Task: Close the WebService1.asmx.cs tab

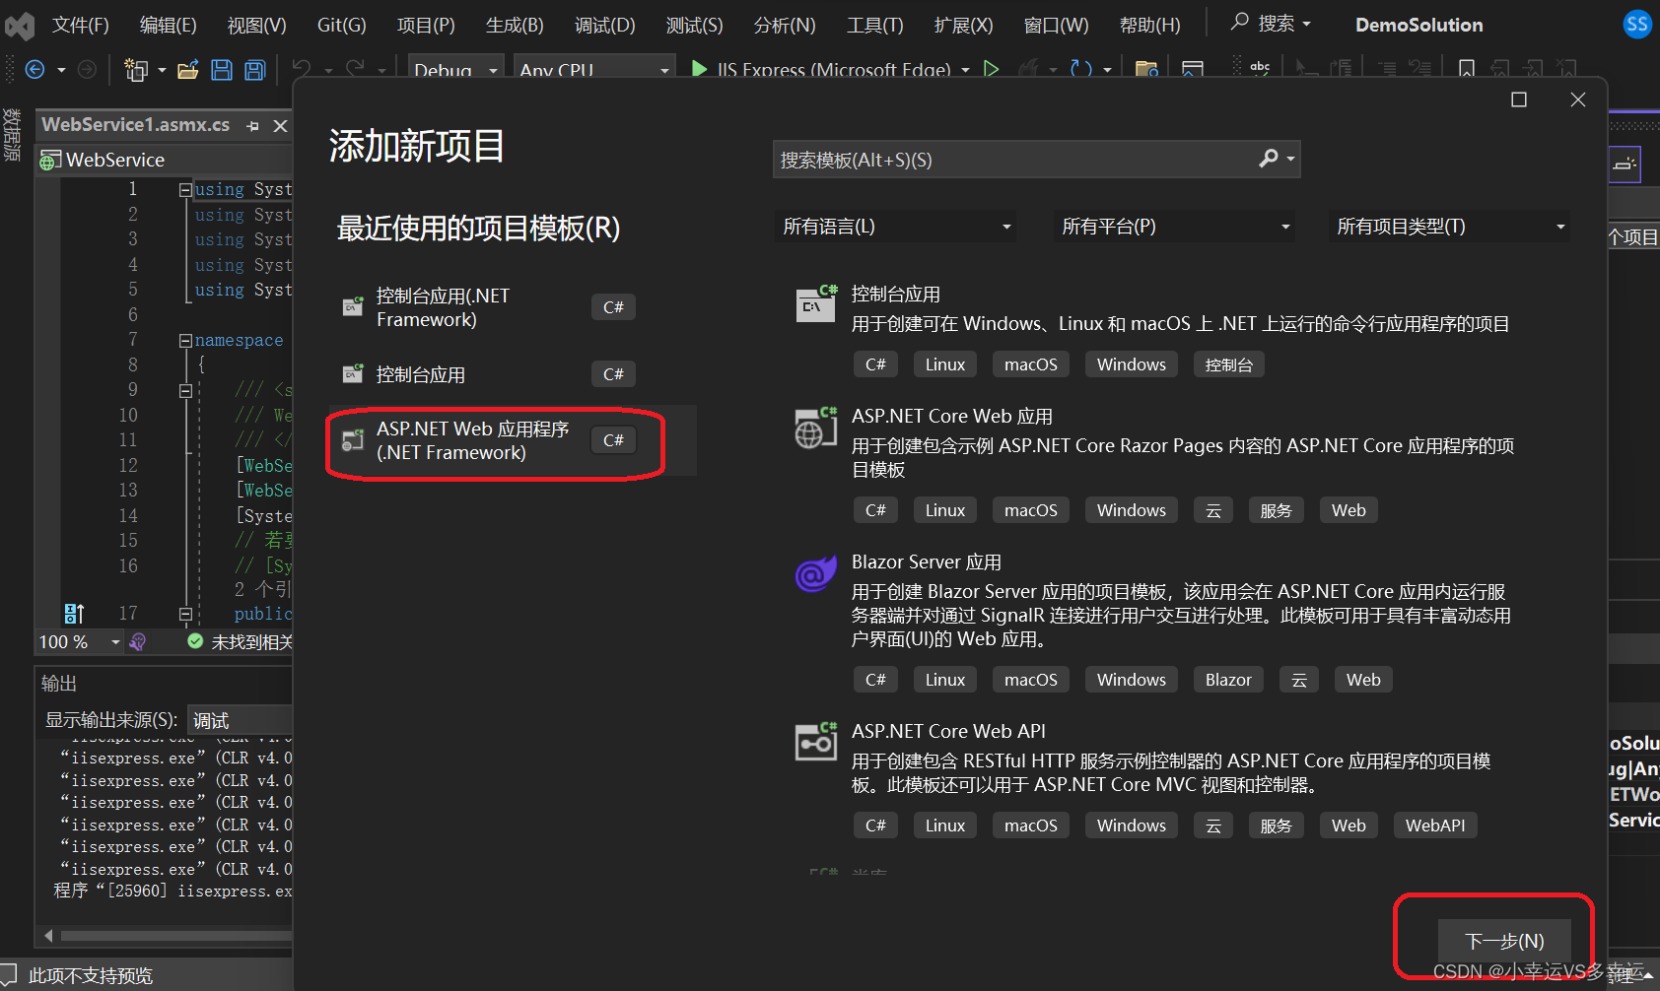Action: [x=280, y=126]
